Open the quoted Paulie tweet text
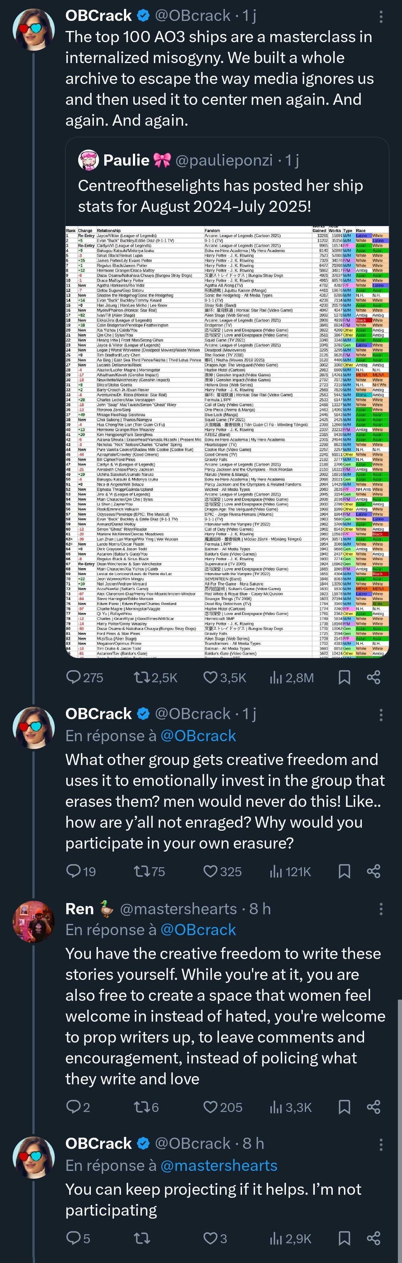Screen dimensions: 402x1263 pos(220,195)
